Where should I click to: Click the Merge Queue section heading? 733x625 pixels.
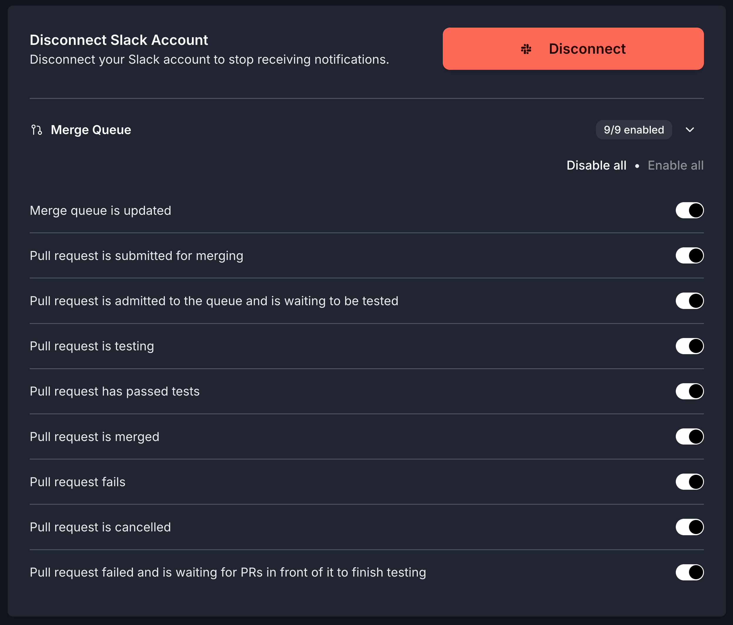[91, 130]
